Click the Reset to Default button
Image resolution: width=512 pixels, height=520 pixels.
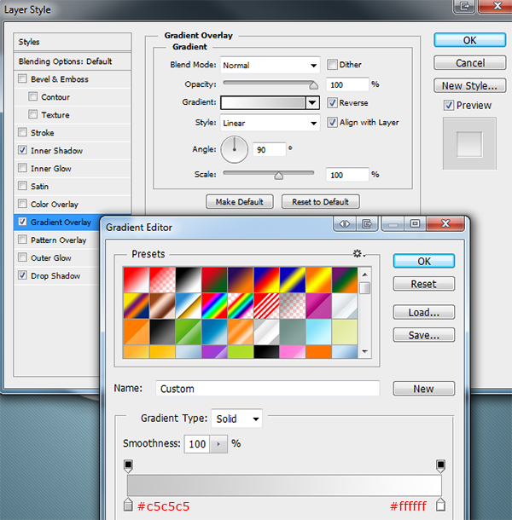point(320,202)
